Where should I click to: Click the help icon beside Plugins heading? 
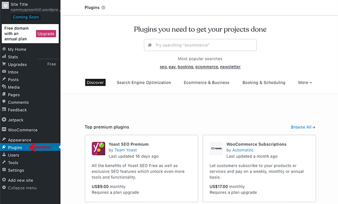[103, 8]
